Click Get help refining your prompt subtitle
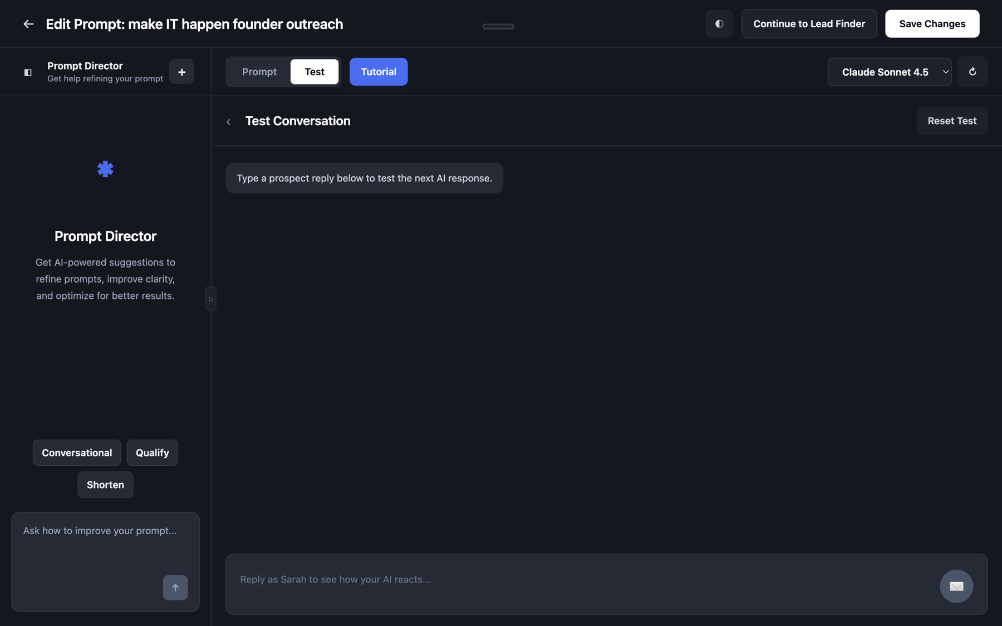The width and height of the screenshot is (1002, 626). [105, 78]
